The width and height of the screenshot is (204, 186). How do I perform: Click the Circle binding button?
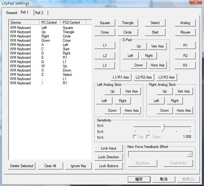pos(128,32)
